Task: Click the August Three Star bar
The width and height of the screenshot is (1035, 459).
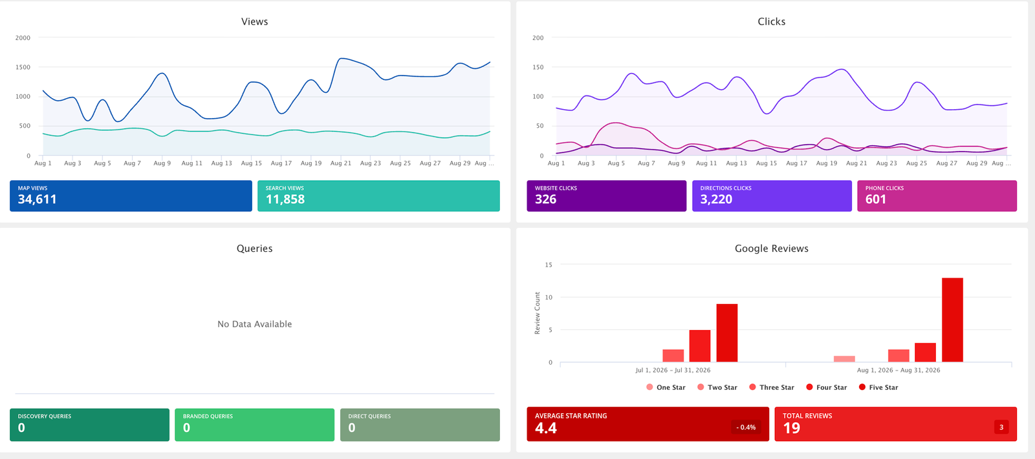Action: coord(899,356)
